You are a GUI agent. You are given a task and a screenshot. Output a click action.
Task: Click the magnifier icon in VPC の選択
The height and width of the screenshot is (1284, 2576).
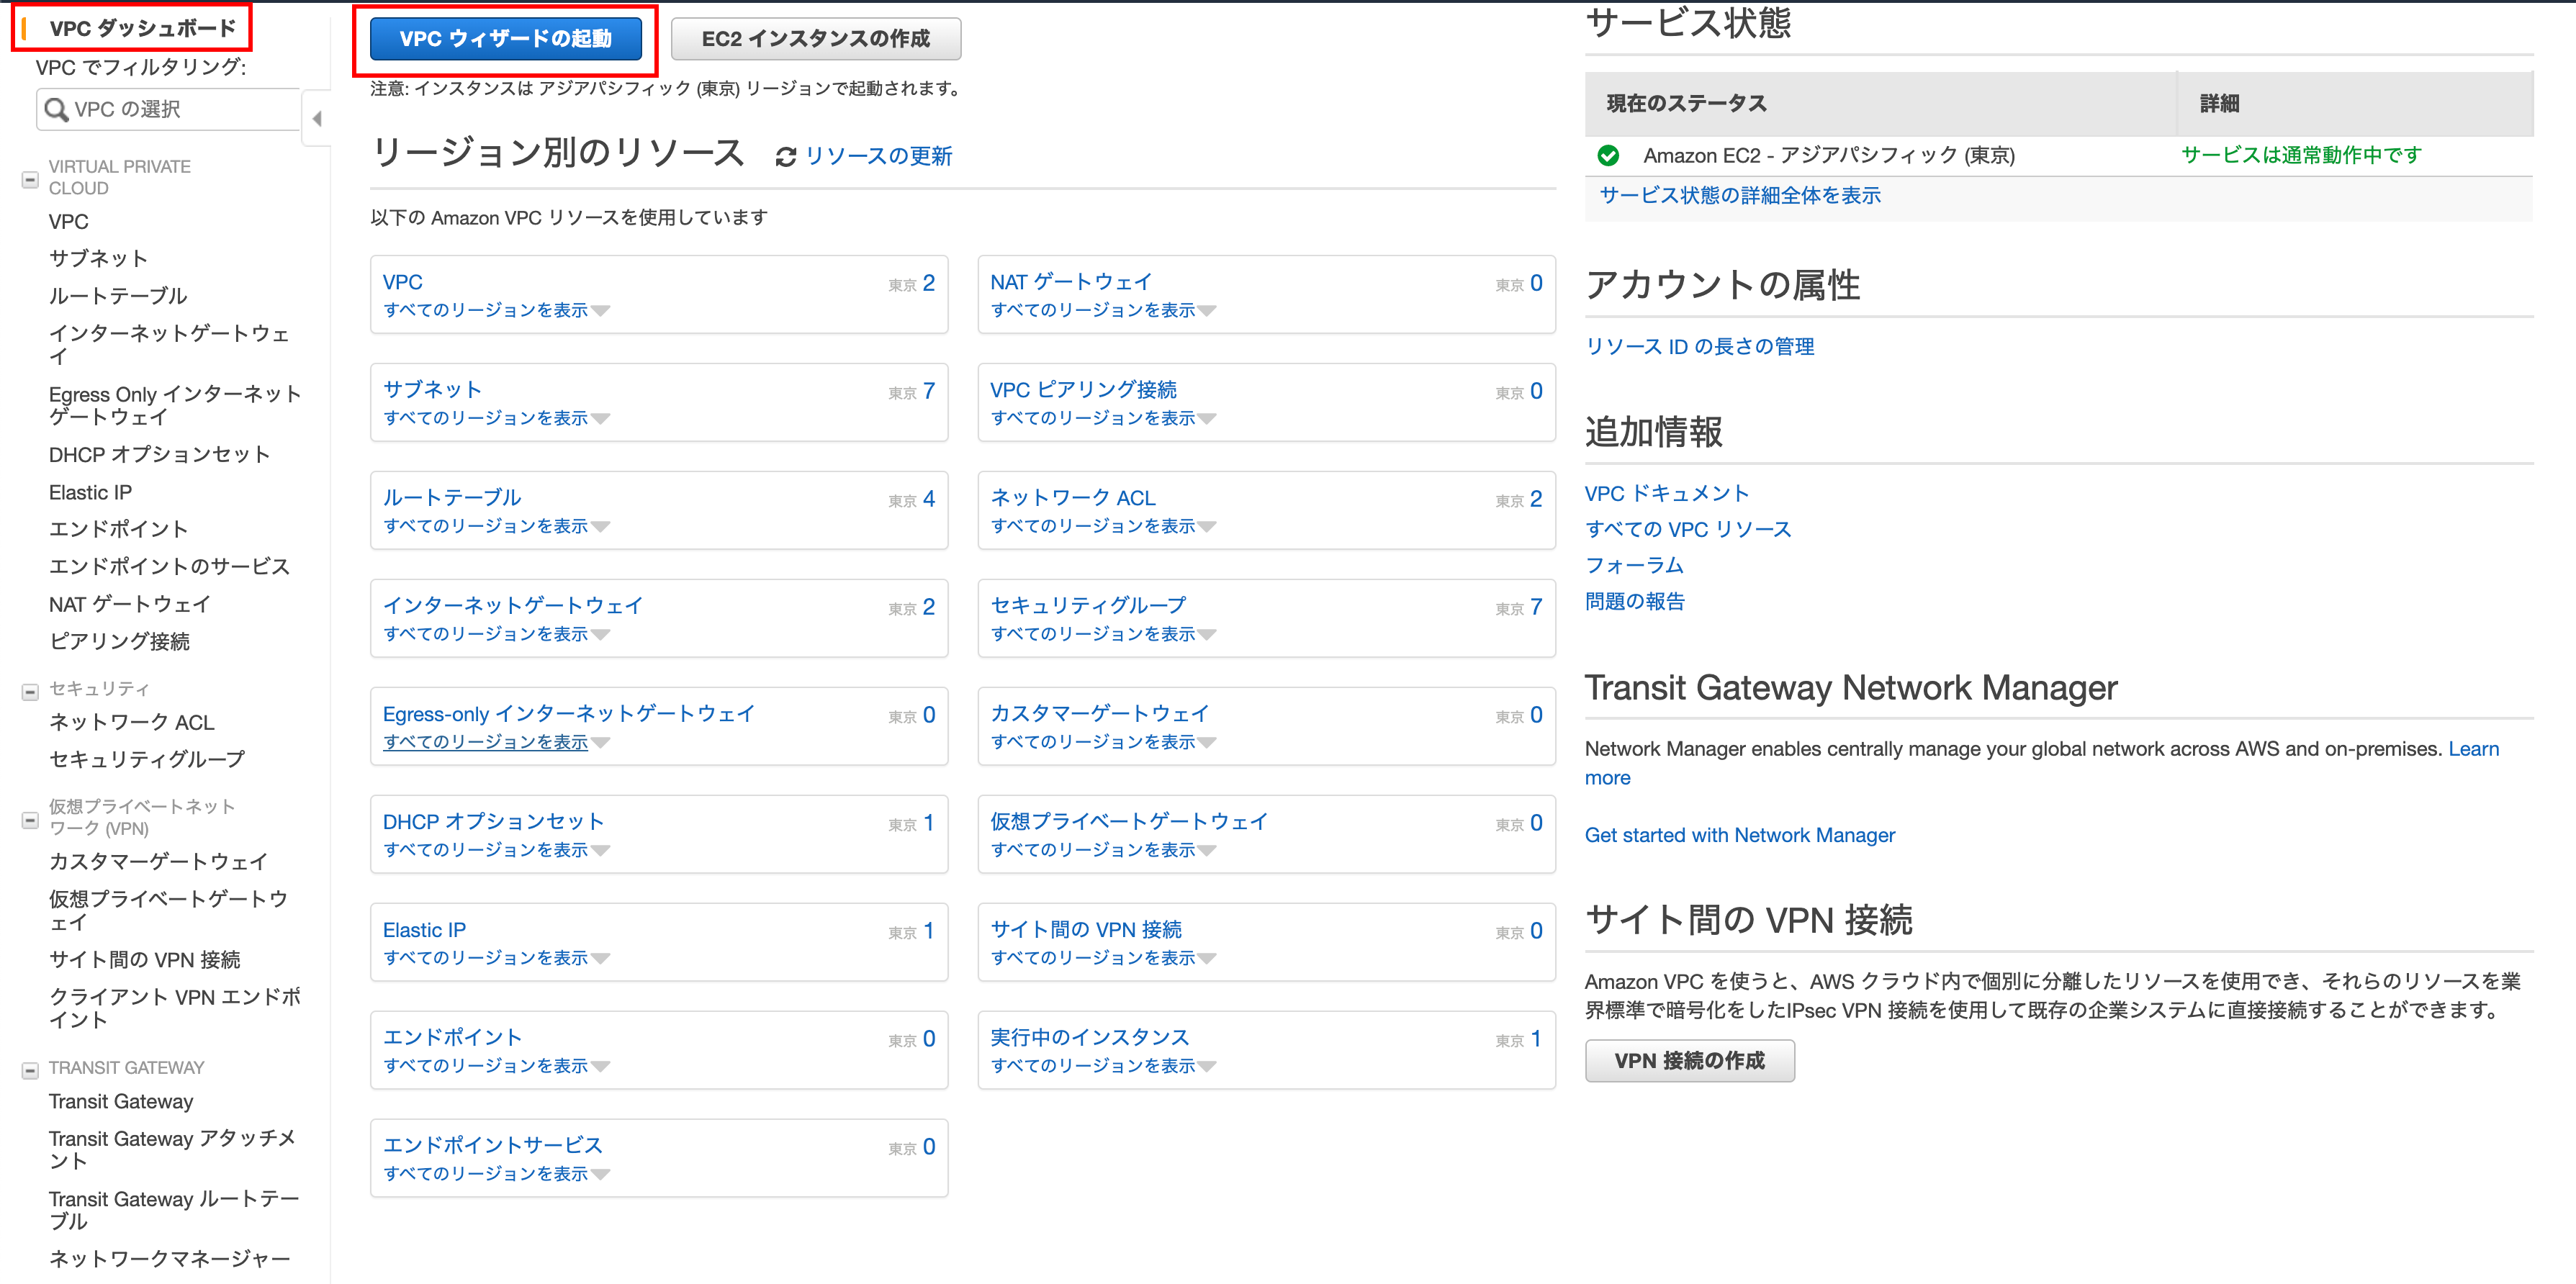point(57,110)
